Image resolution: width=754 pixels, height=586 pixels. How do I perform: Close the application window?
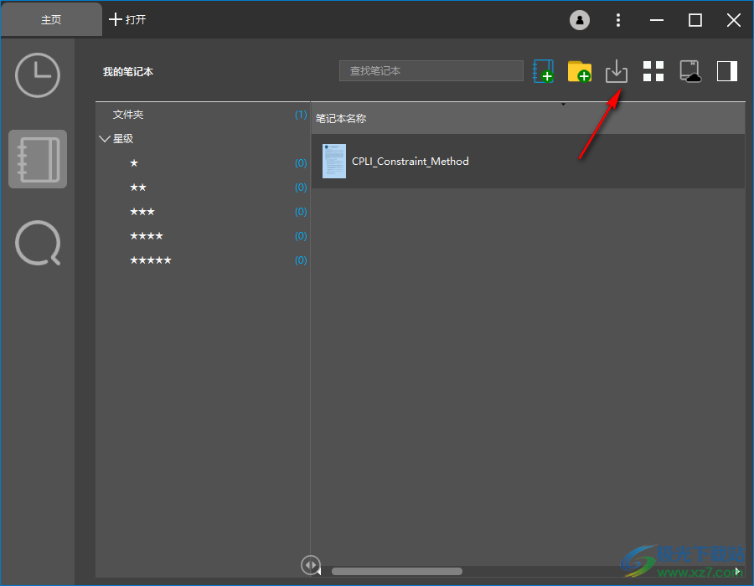coord(733,20)
